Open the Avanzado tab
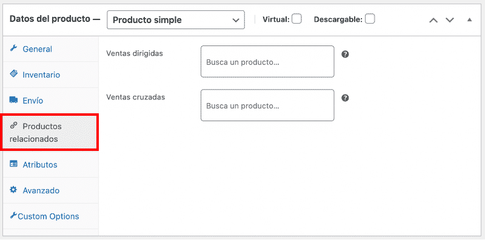485x240 pixels. [x=50, y=190]
